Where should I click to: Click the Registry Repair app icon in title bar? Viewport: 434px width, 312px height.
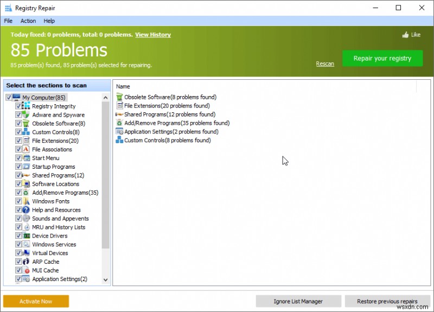point(8,8)
